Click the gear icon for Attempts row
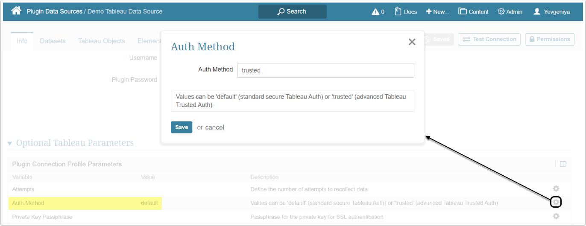 point(556,188)
